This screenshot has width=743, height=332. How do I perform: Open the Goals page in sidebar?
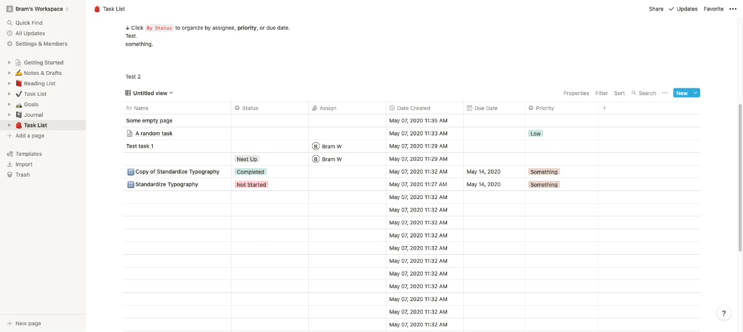coord(31,104)
